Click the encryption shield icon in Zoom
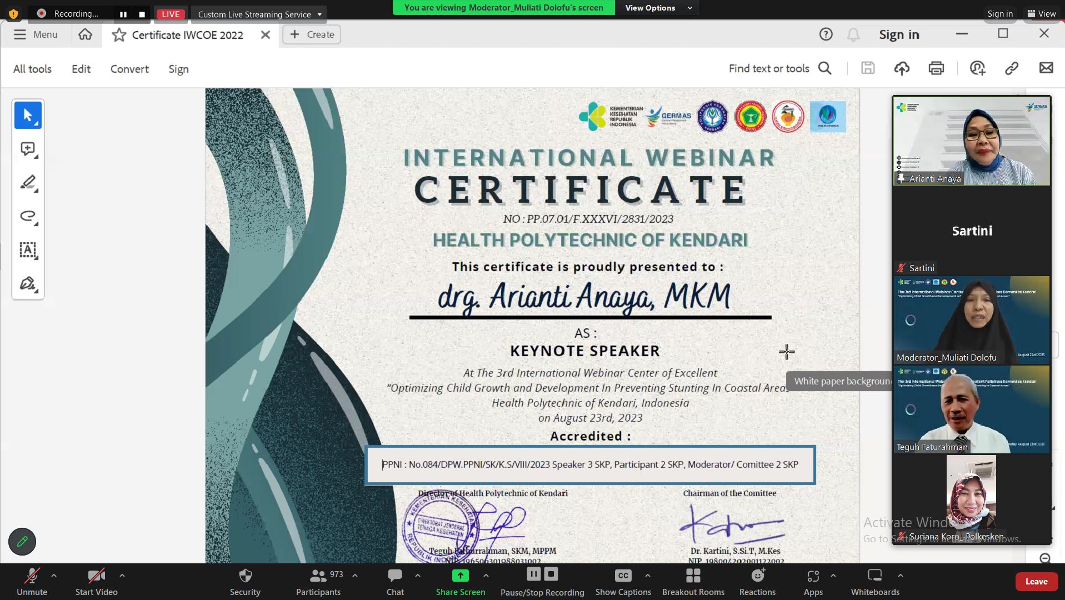 pos(13,13)
